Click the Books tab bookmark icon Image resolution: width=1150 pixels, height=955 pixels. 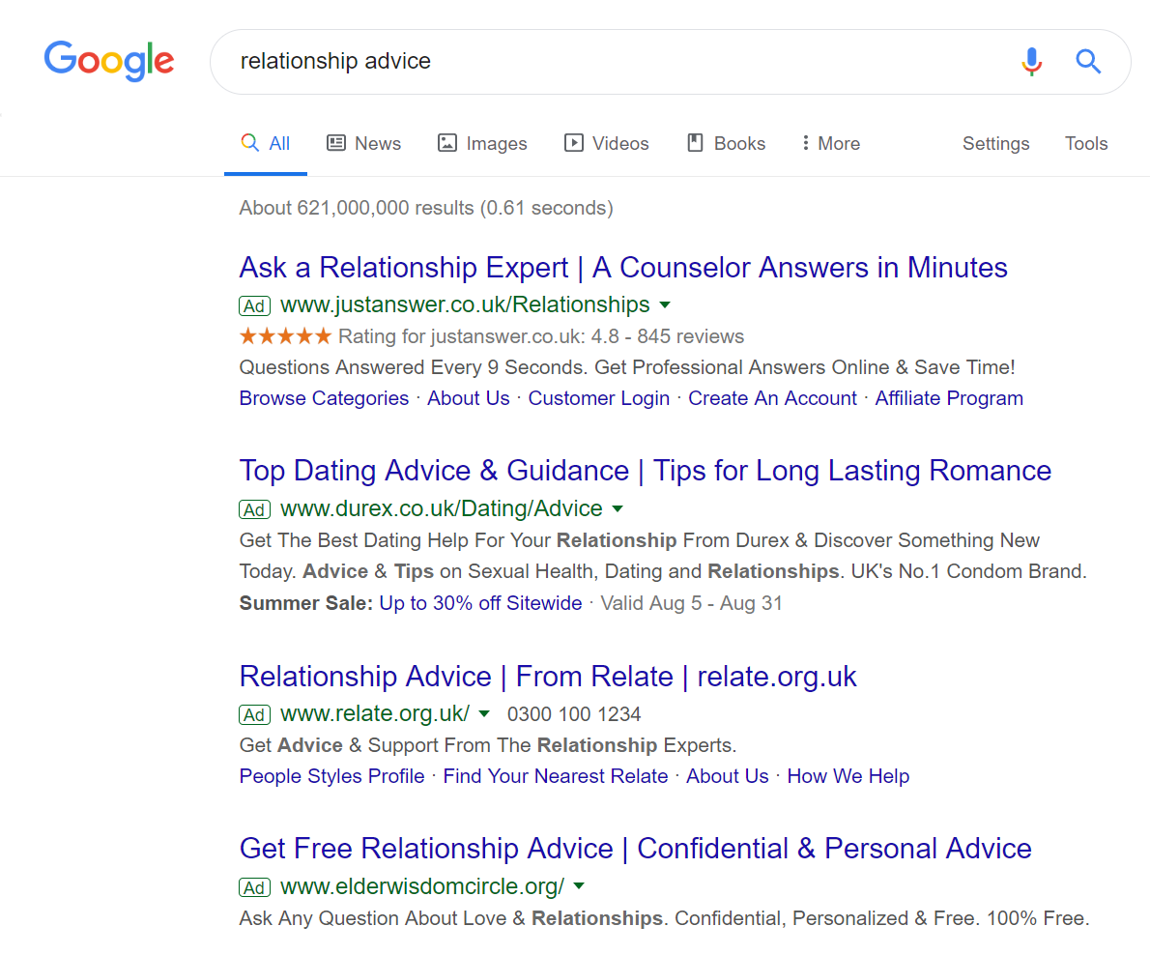click(x=695, y=143)
